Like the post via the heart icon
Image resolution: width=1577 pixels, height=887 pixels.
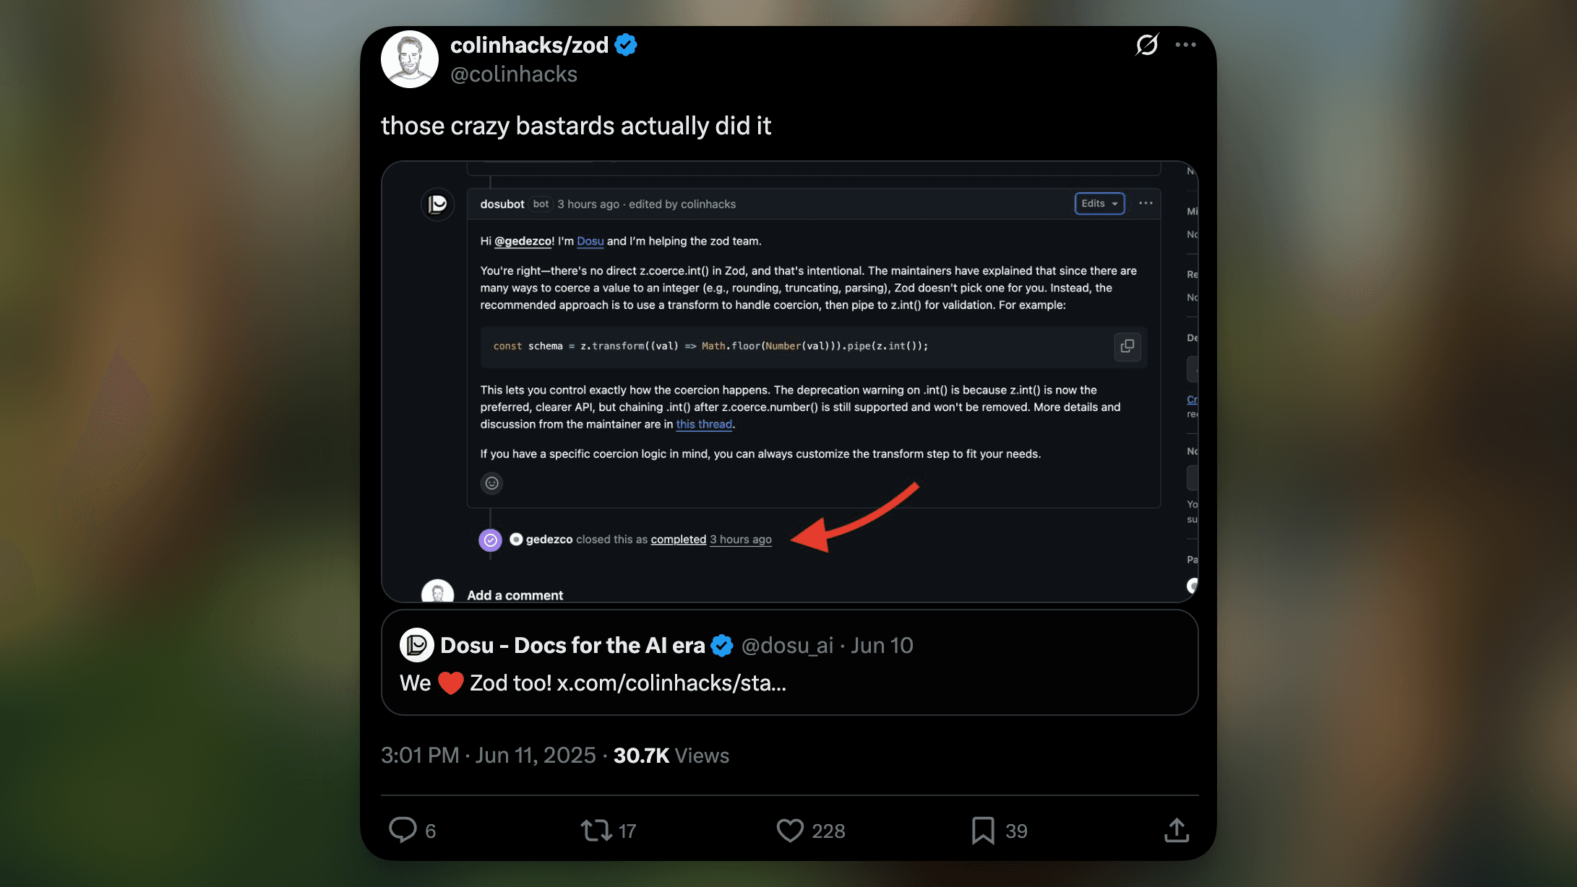(x=791, y=831)
